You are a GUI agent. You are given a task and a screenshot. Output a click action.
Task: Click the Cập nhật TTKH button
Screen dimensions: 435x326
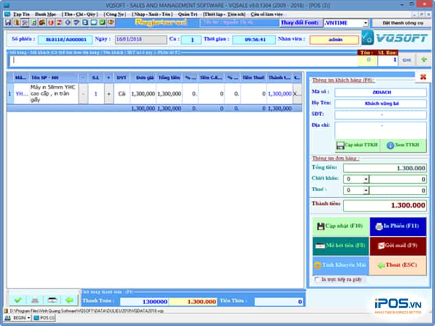click(x=357, y=145)
